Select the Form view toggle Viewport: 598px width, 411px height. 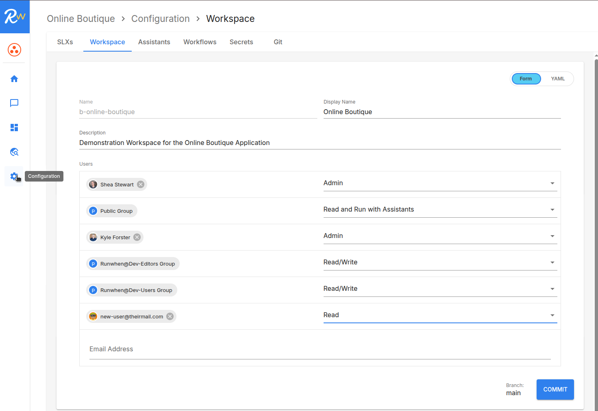pos(526,79)
